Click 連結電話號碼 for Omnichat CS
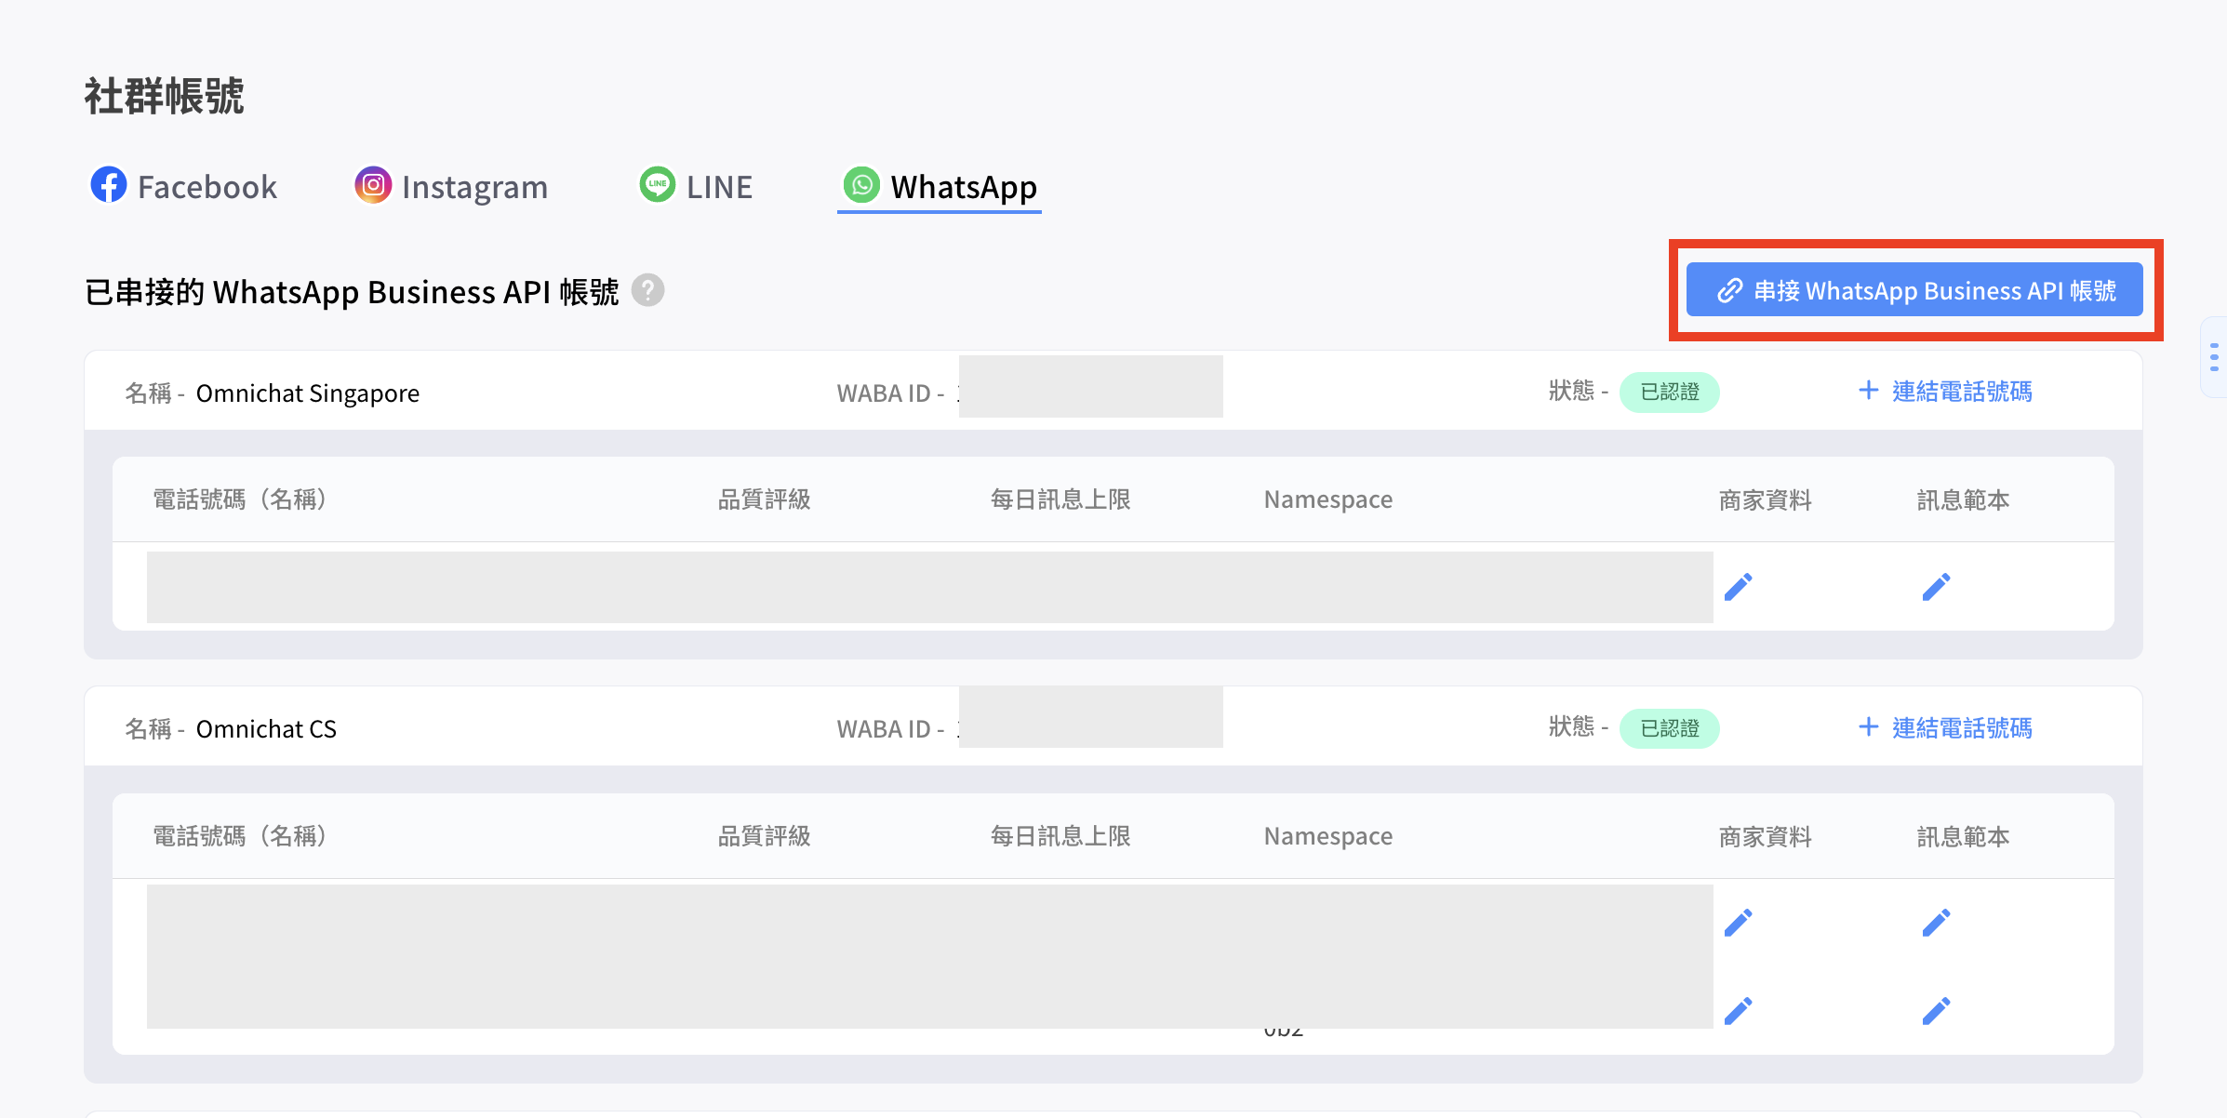2227x1118 pixels. point(1945,728)
